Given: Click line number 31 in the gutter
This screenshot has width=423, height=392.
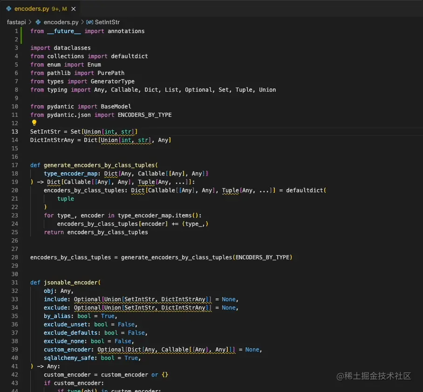Looking at the screenshot, I should (14, 282).
